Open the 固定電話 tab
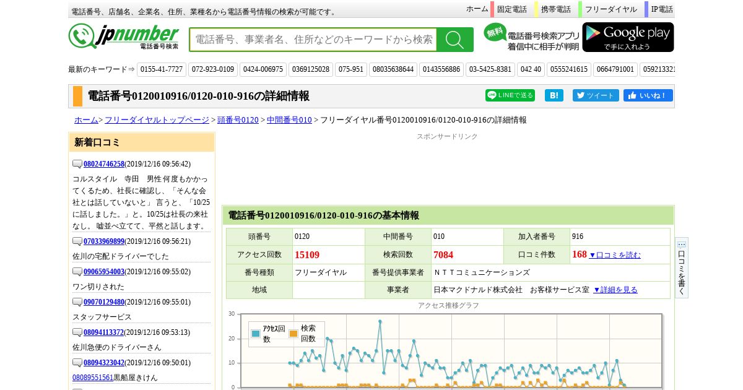 [511, 9]
